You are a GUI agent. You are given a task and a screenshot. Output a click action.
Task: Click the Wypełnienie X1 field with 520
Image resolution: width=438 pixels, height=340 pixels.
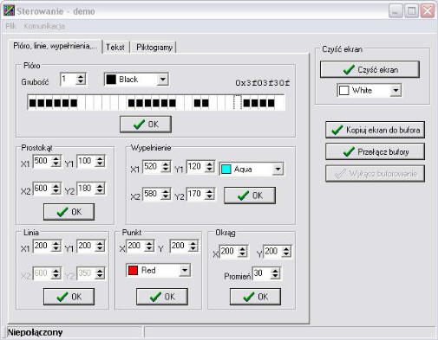[x=152, y=166]
